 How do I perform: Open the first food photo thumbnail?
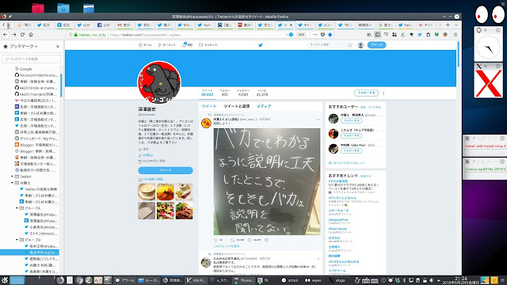click(x=147, y=192)
